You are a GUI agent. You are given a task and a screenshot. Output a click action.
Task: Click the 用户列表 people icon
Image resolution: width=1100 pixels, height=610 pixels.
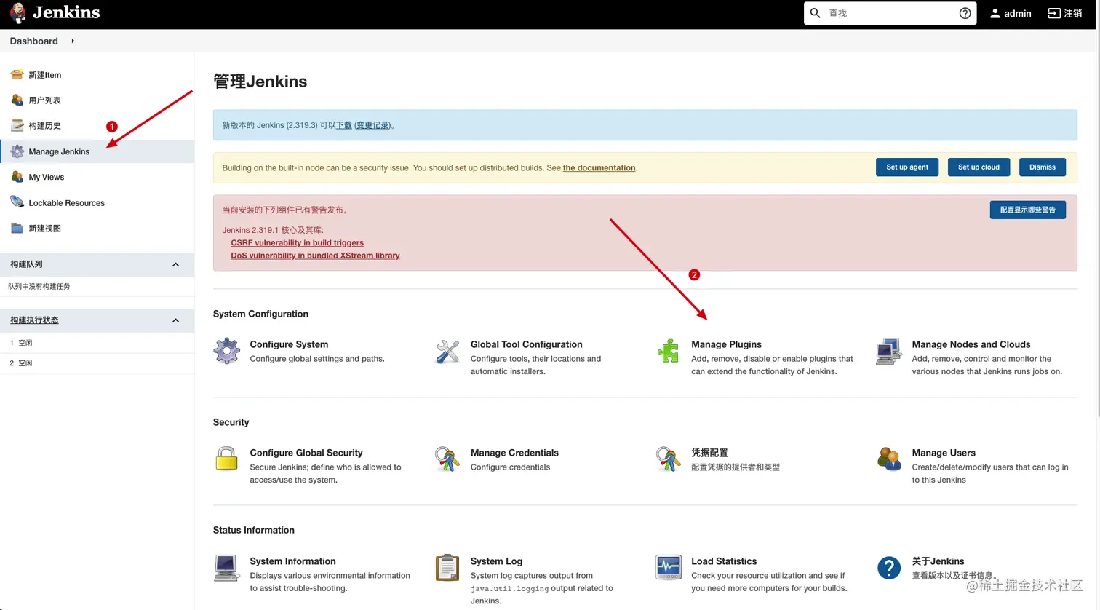(17, 100)
